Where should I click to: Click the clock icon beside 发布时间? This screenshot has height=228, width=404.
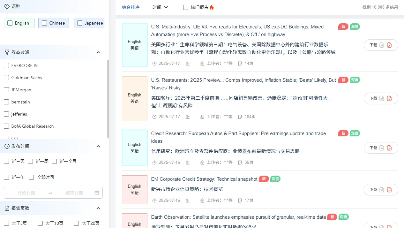pyautogui.click(x=7, y=146)
